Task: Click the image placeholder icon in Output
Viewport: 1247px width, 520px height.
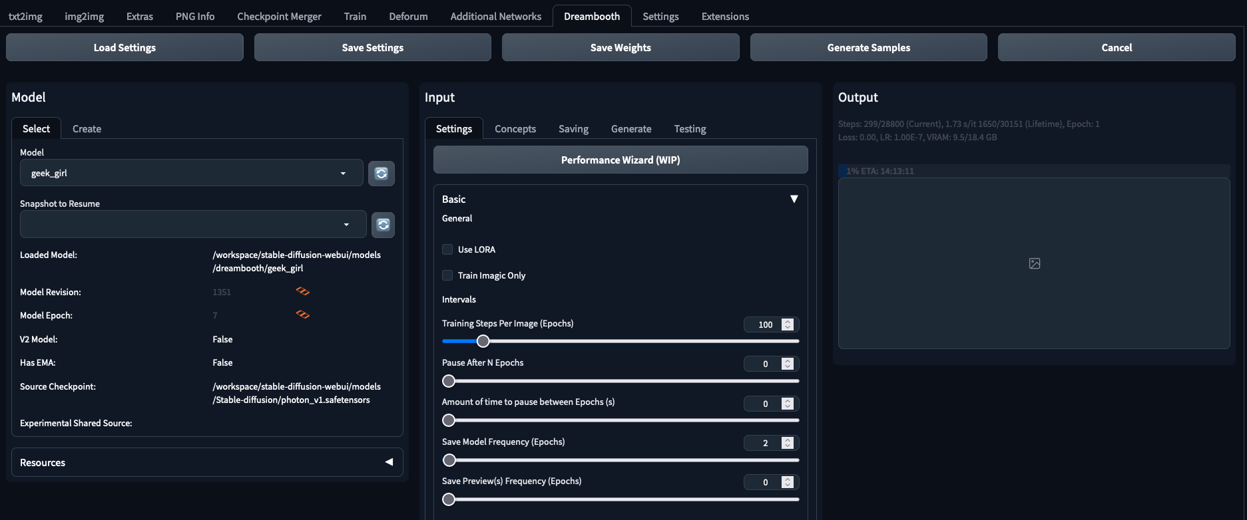Action: click(x=1034, y=263)
